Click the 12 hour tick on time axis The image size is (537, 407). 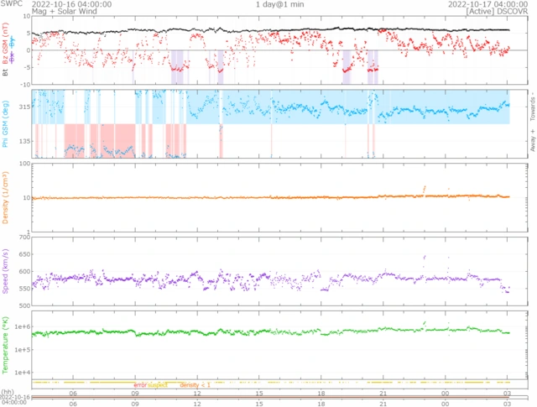[197, 392]
